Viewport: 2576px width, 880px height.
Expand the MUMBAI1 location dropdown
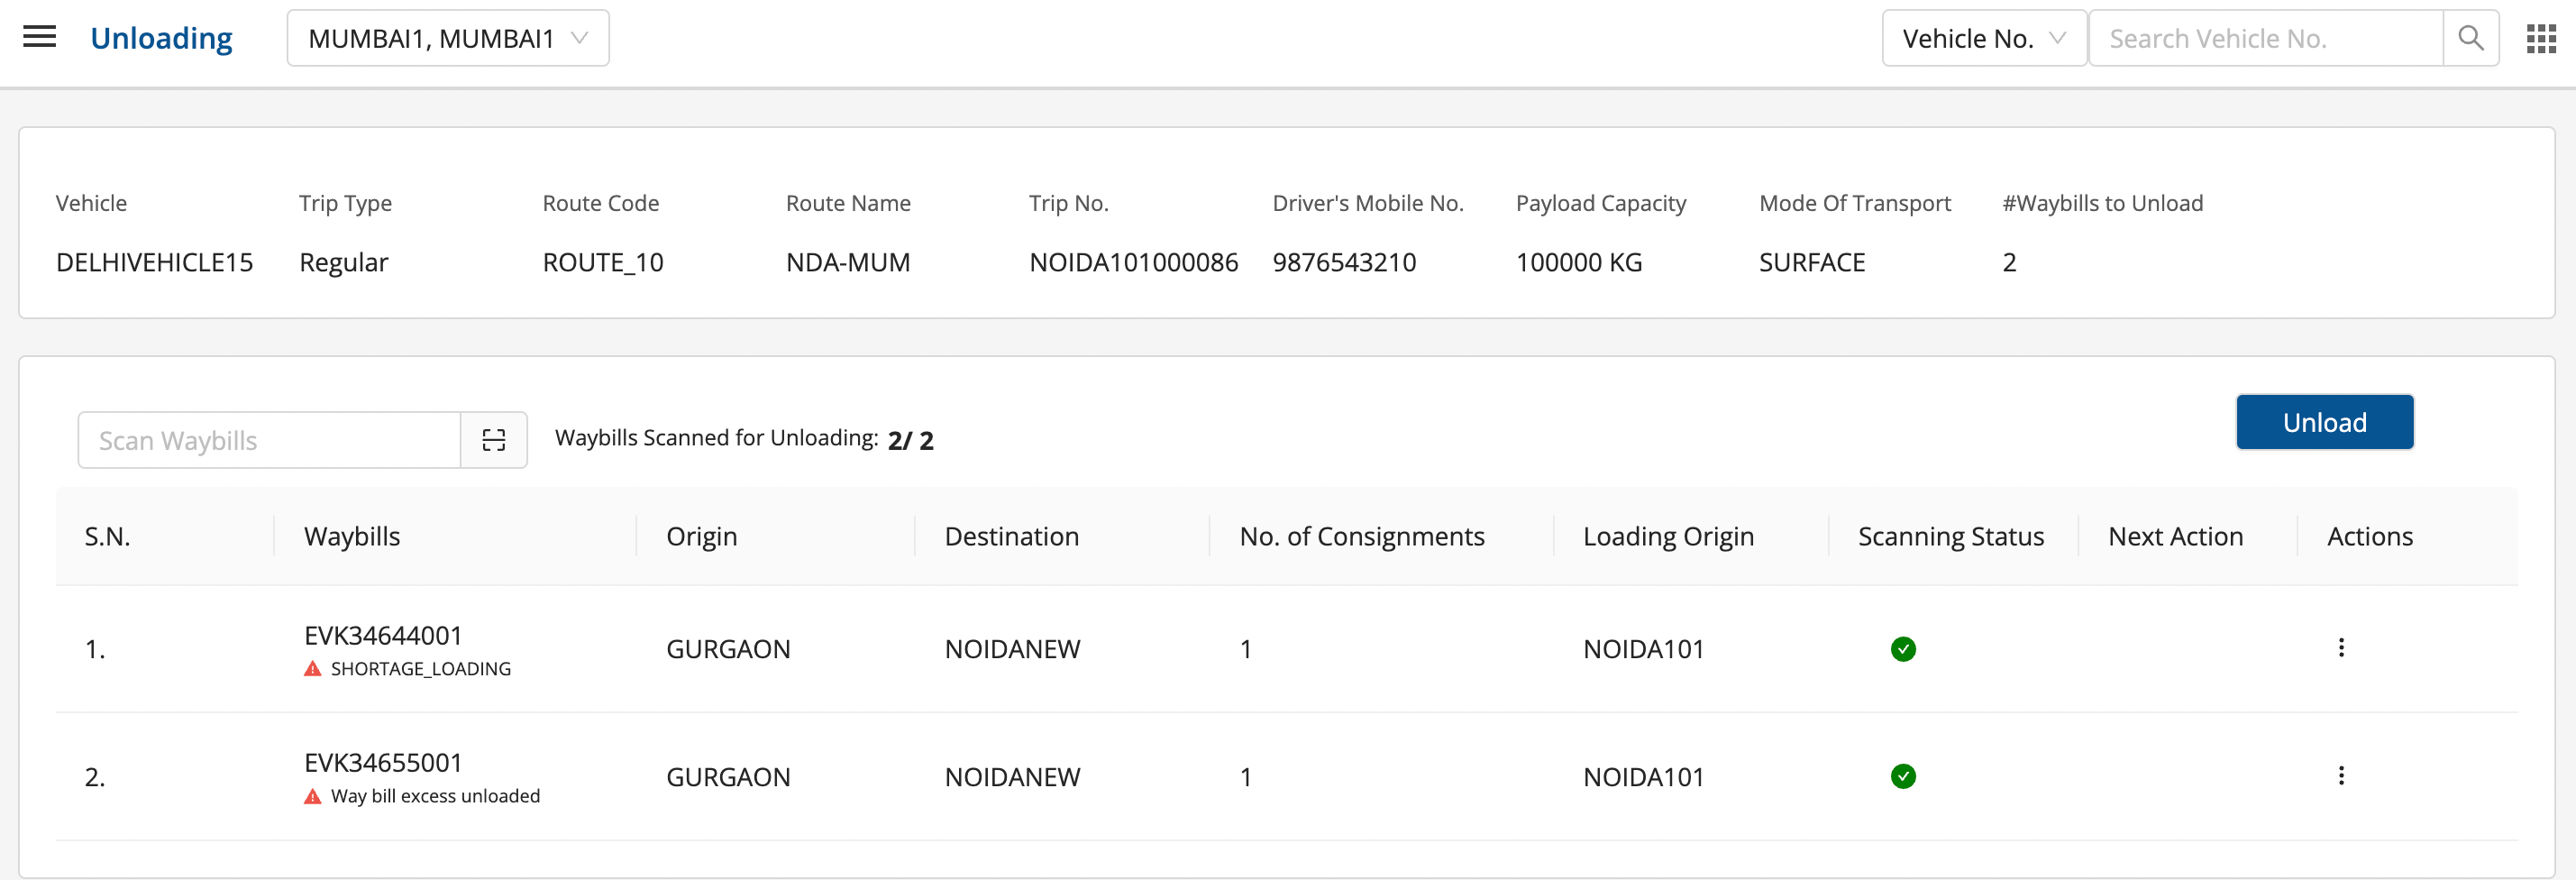tap(447, 38)
